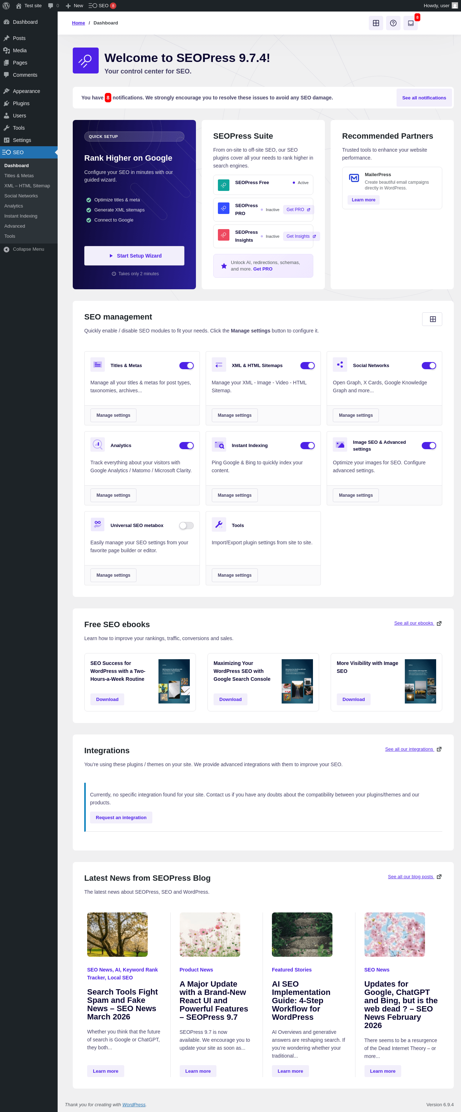461x1112 pixels.
Task: Open the dashboard layout grid icon in header
Action: pyautogui.click(x=376, y=23)
